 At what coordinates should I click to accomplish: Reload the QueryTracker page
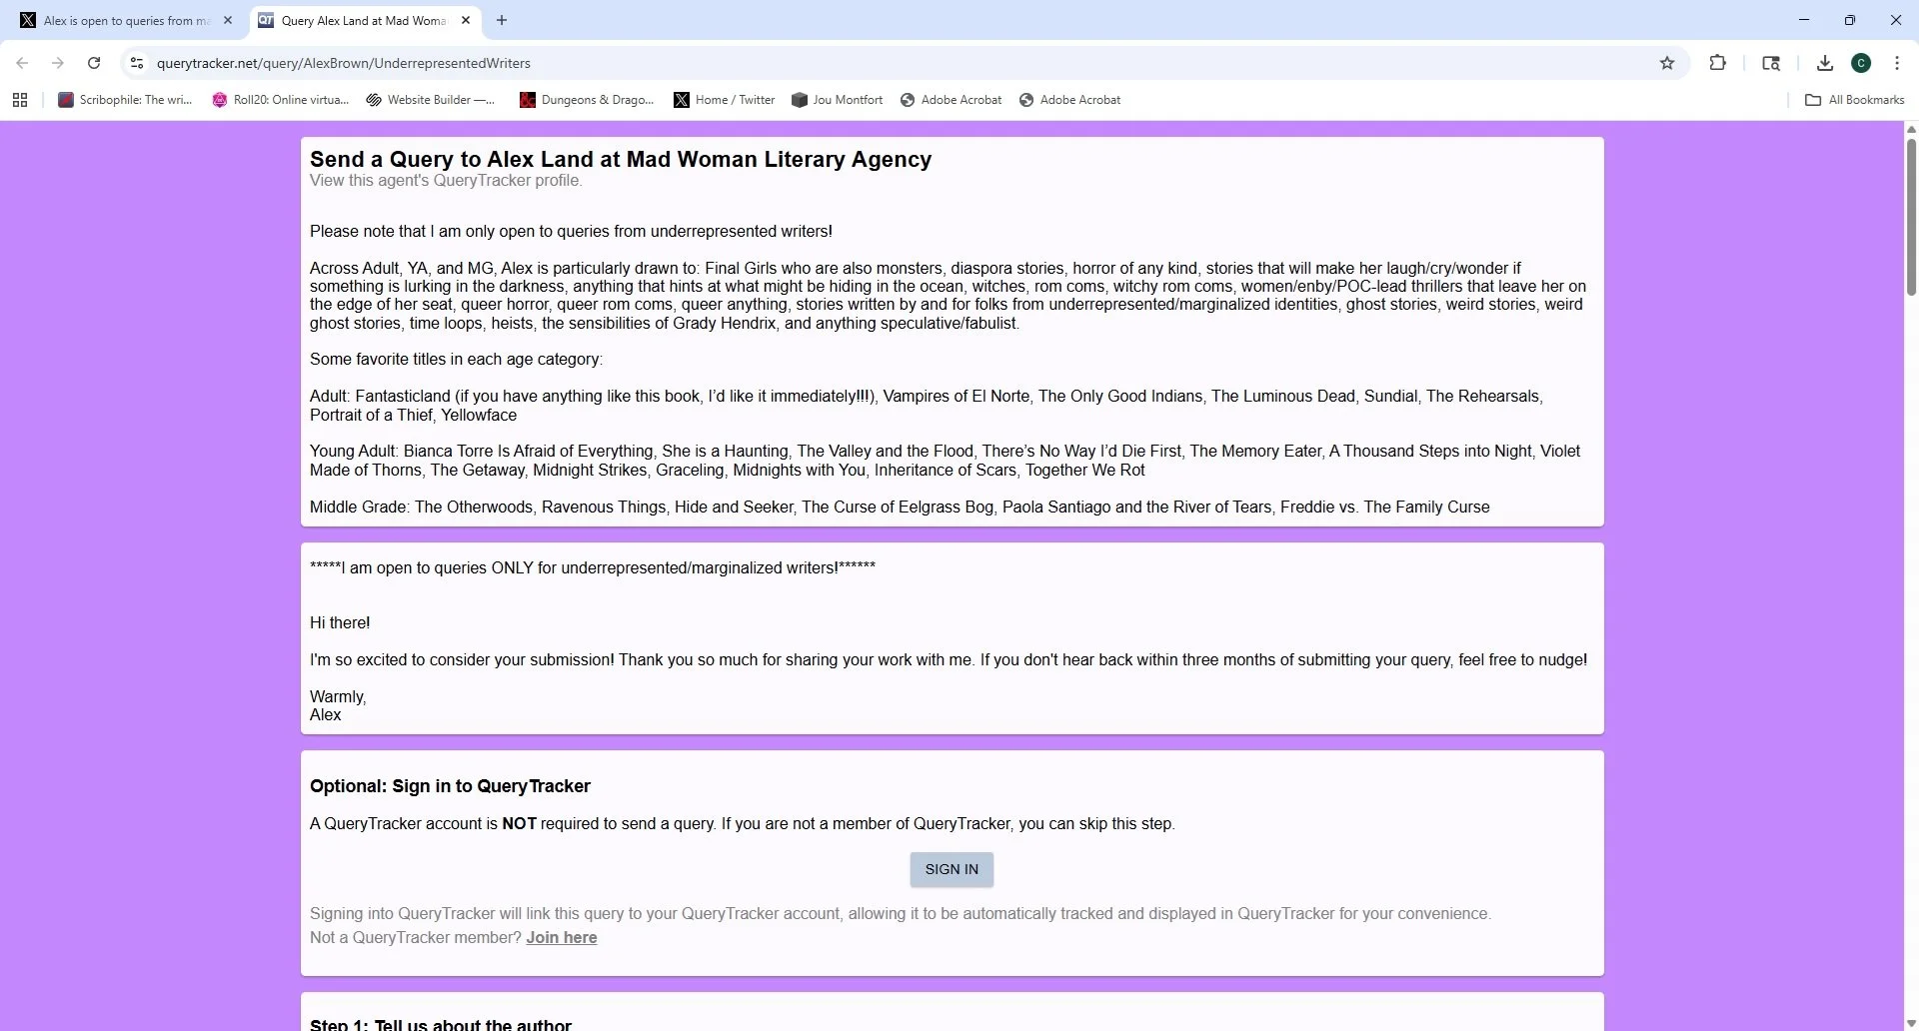tap(94, 63)
